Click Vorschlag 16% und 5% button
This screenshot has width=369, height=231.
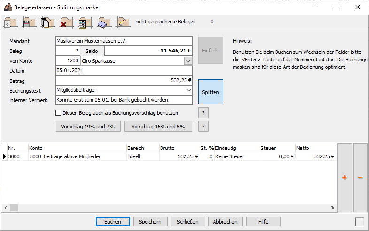point(158,127)
